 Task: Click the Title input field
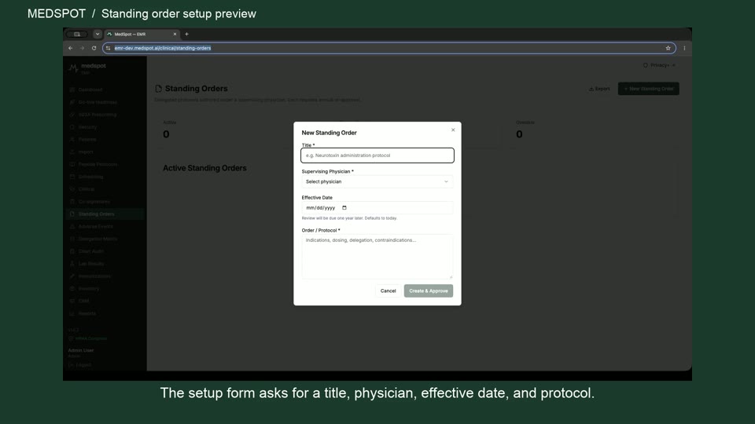coord(377,155)
